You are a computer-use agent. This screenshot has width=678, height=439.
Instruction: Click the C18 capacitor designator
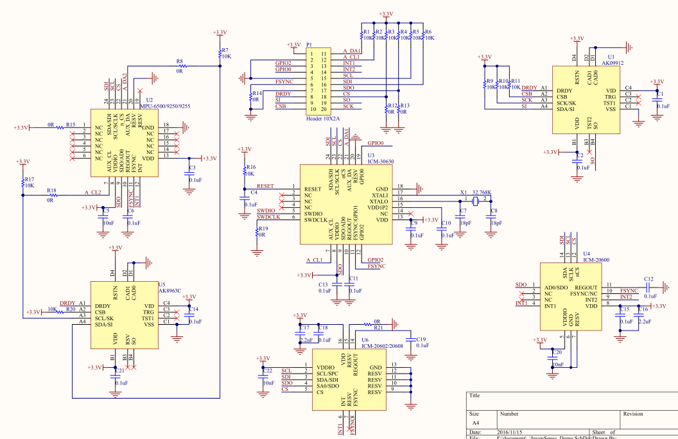point(323,327)
